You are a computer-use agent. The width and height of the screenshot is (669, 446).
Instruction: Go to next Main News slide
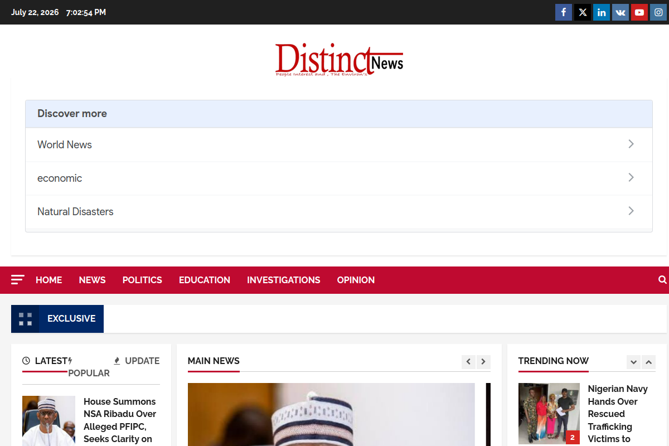click(483, 362)
